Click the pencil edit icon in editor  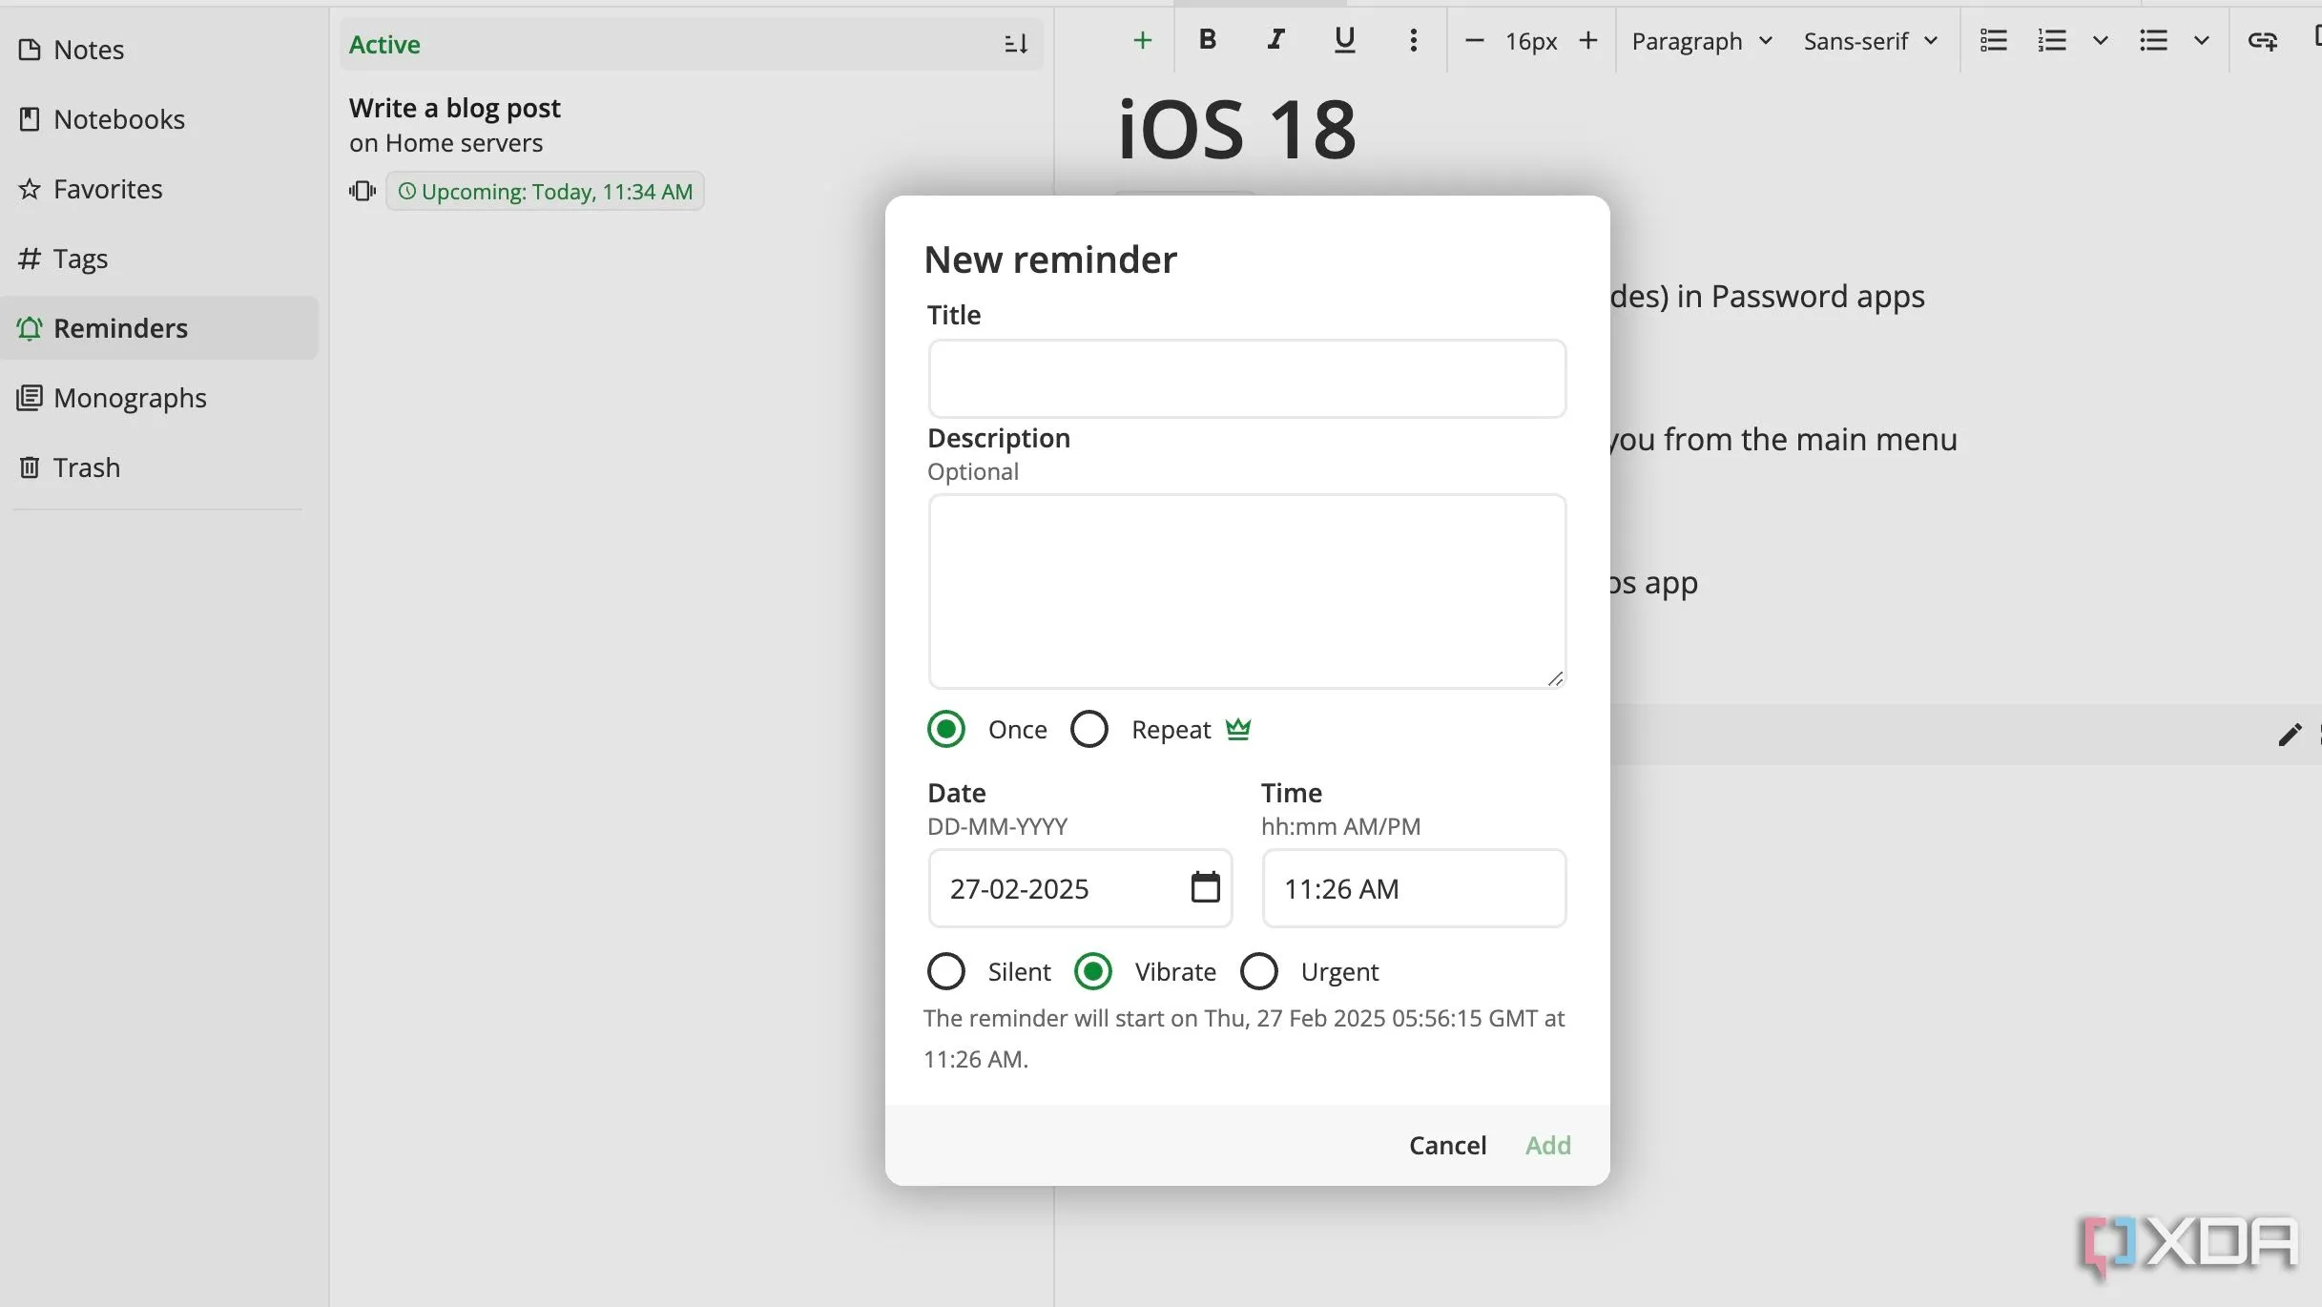coord(2290,735)
